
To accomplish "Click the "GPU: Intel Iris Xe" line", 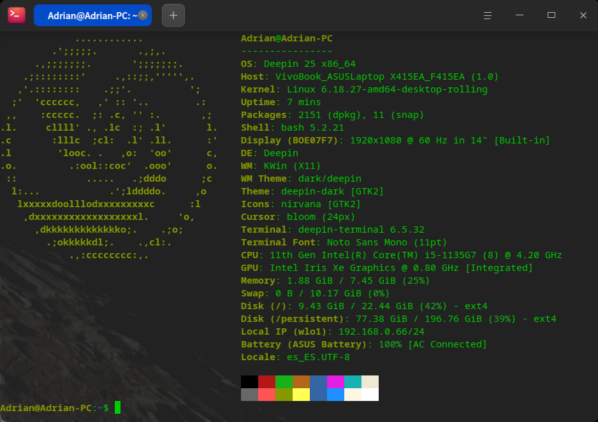I will coord(387,268).
